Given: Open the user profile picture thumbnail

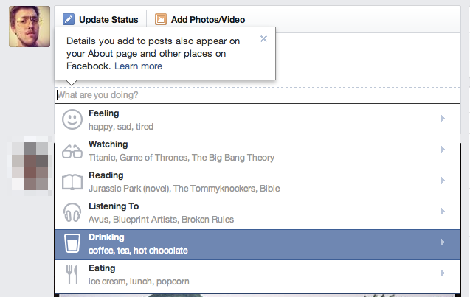Looking at the screenshot, I should pos(30,27).
